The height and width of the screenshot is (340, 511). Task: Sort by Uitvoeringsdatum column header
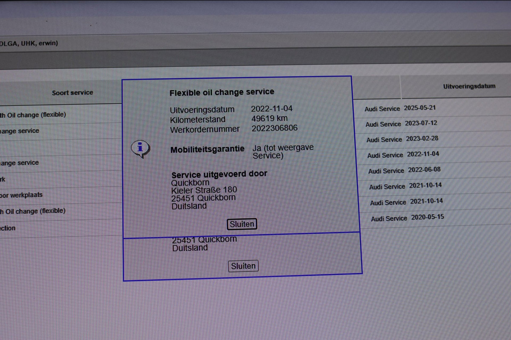pos(469,86)
